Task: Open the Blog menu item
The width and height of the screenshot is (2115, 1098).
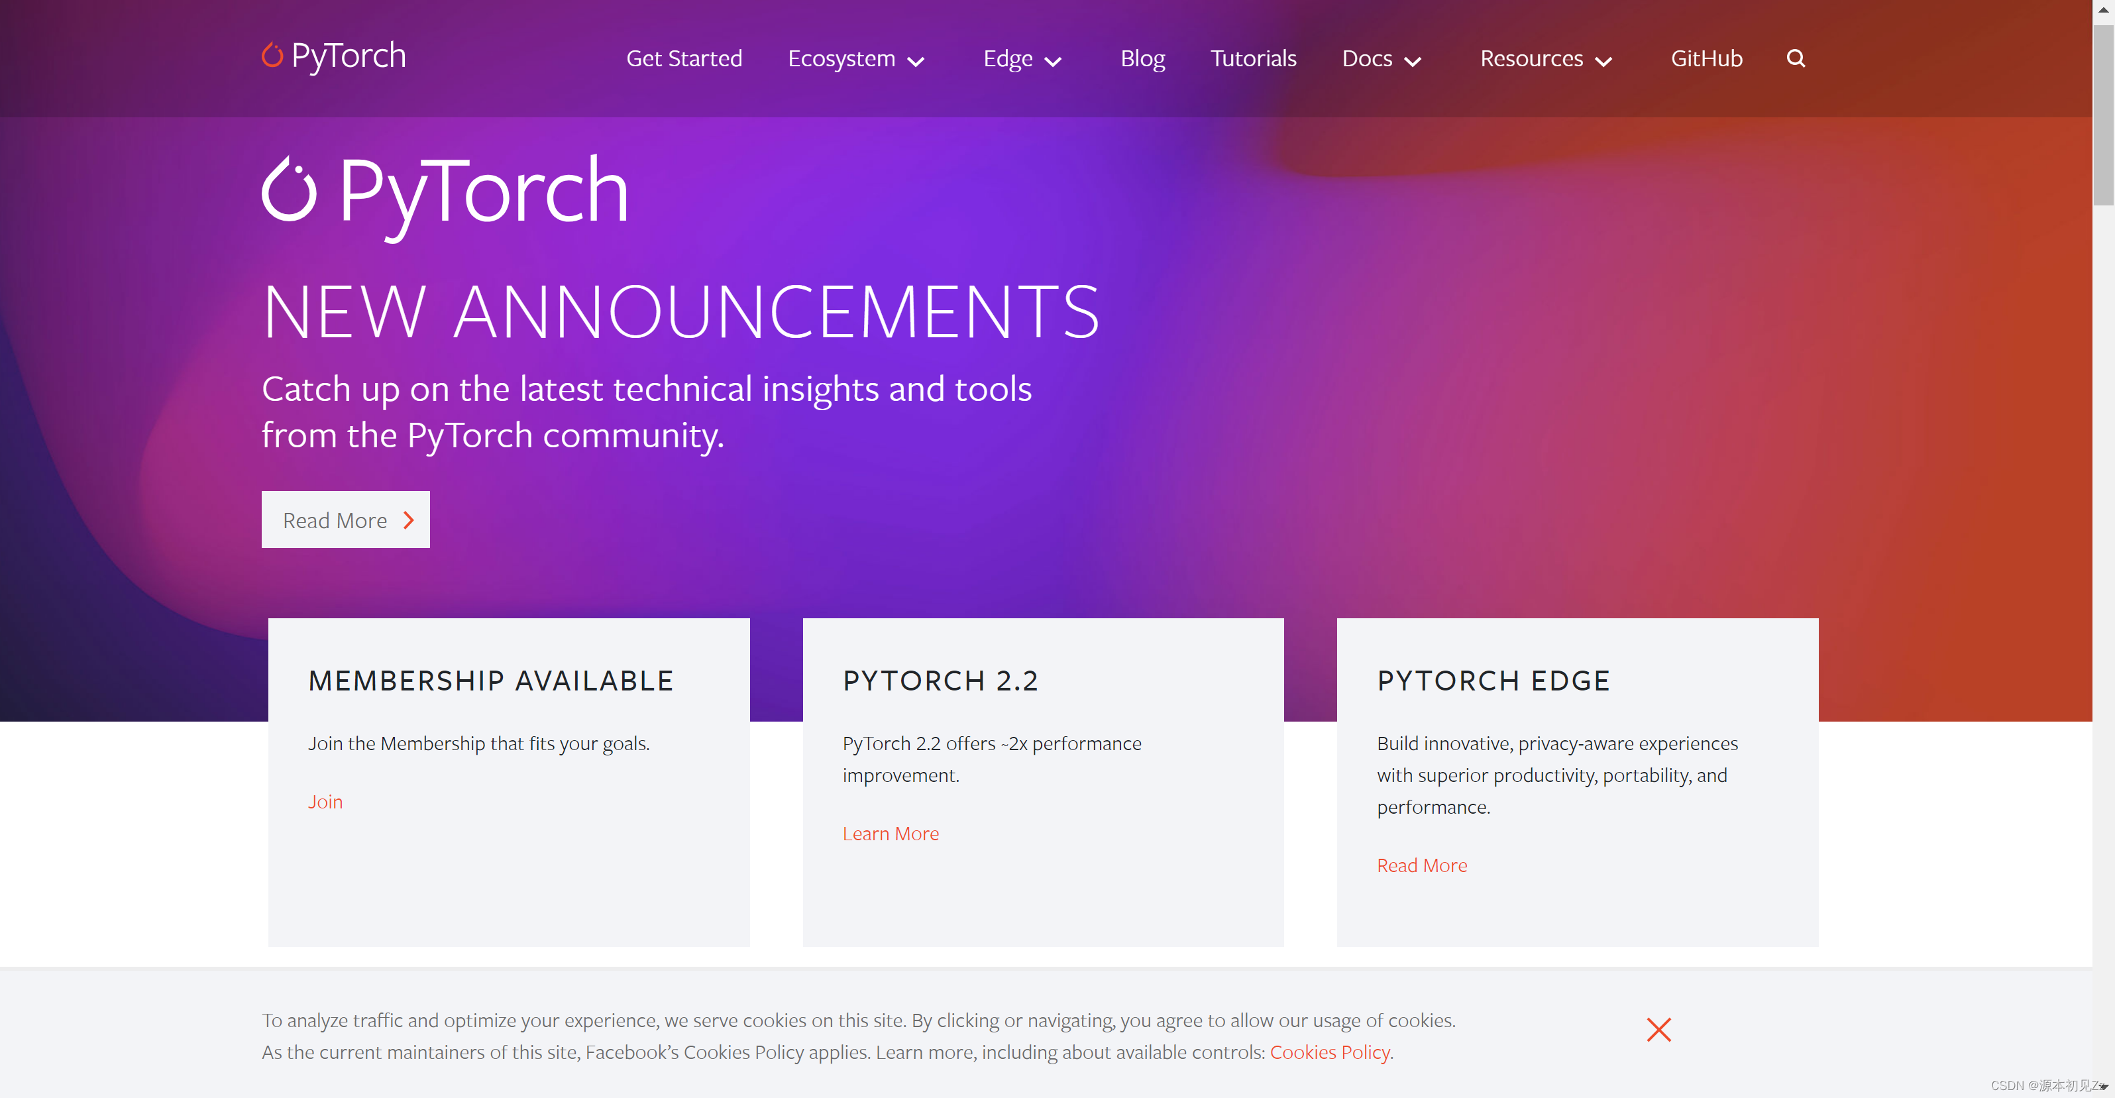Action: 1142,59
